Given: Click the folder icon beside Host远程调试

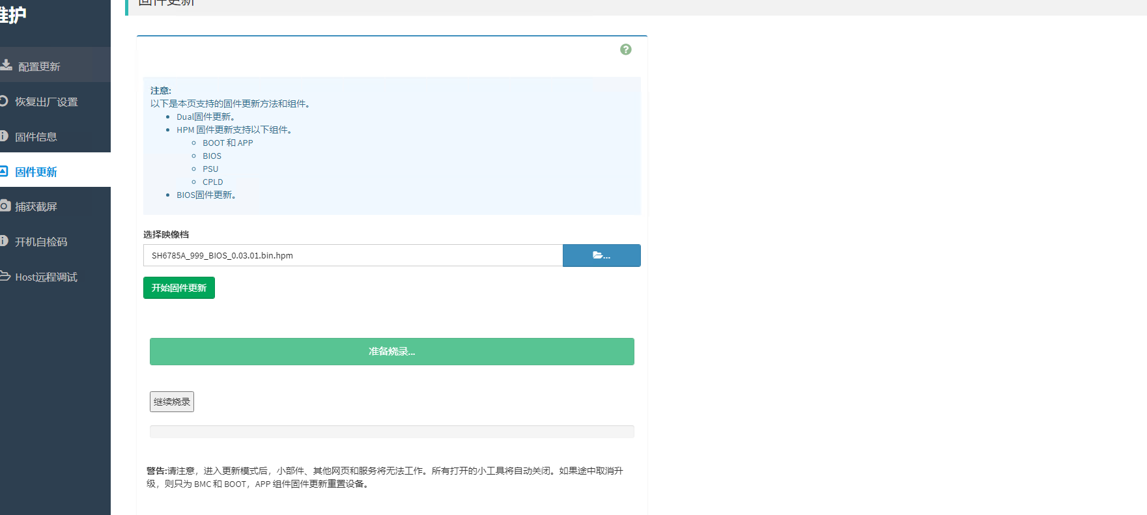Looking at the screenshot, I should point(5,276).
